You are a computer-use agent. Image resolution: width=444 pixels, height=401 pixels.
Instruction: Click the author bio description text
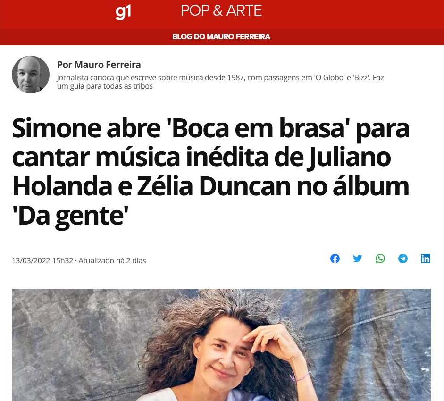[x=220, y=82]
